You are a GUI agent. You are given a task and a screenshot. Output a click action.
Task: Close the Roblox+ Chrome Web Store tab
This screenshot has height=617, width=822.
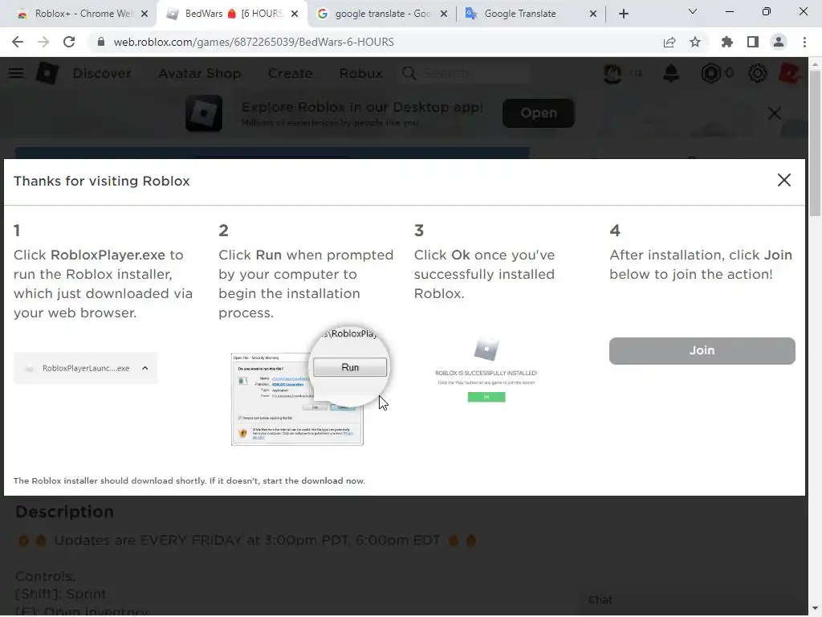click(144, 14)
